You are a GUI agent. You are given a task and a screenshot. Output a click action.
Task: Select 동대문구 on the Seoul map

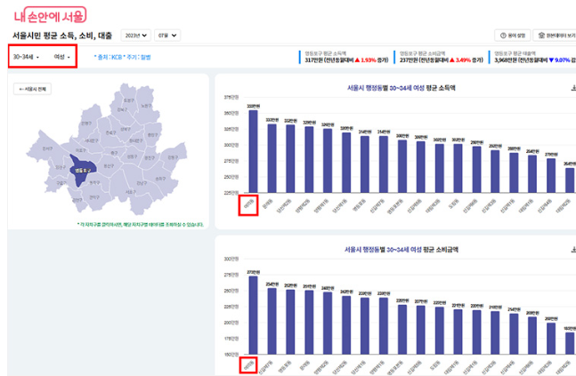(136, 140)
